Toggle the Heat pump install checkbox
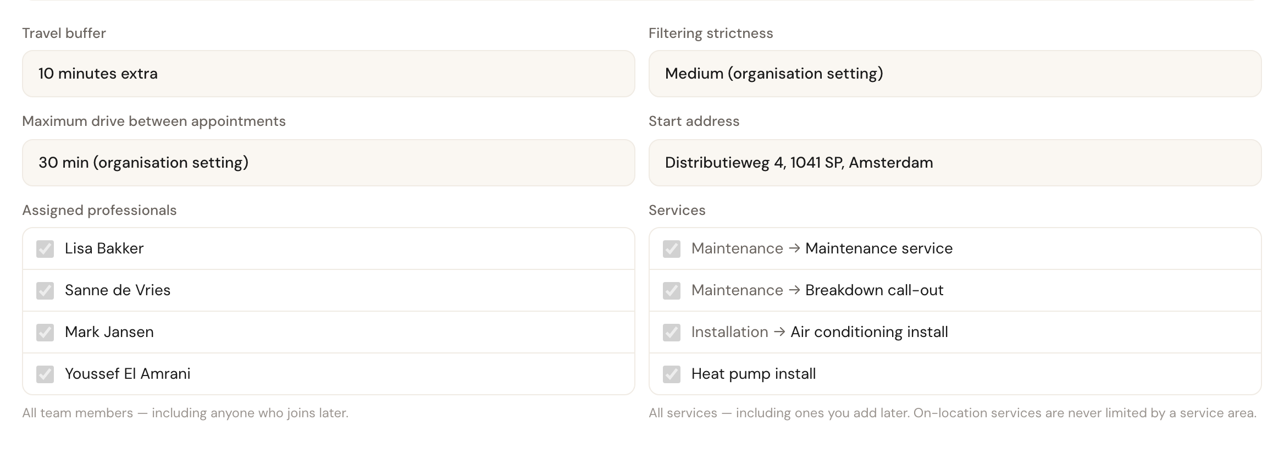The width and height of the screenshot is (1284, 464). pos(672,374)
